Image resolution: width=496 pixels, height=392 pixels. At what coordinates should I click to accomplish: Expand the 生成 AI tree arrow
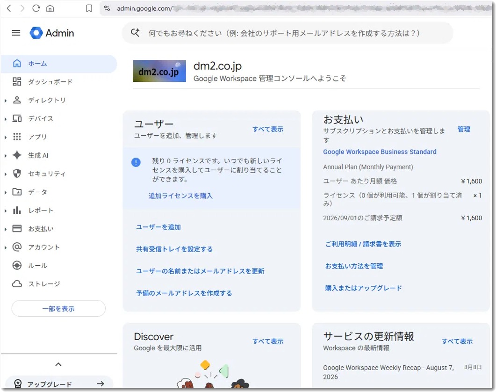6,156
